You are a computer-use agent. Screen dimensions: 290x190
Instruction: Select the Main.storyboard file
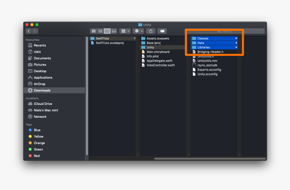163,52
